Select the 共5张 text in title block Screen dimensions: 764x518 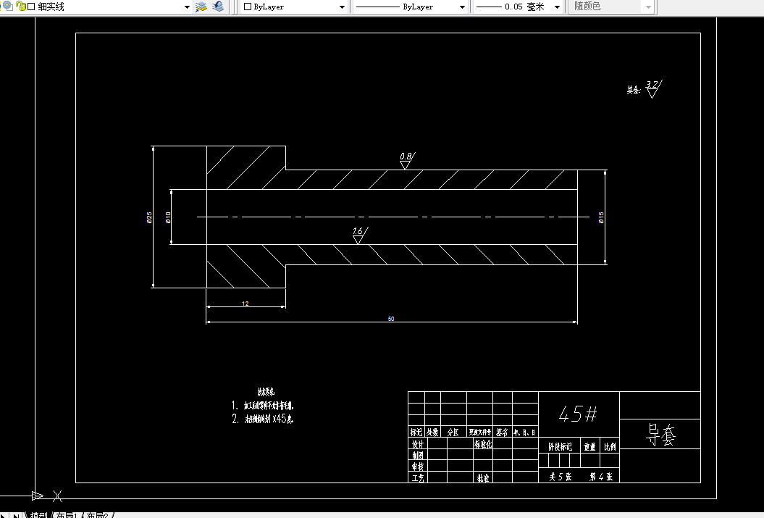pos(561,477)
